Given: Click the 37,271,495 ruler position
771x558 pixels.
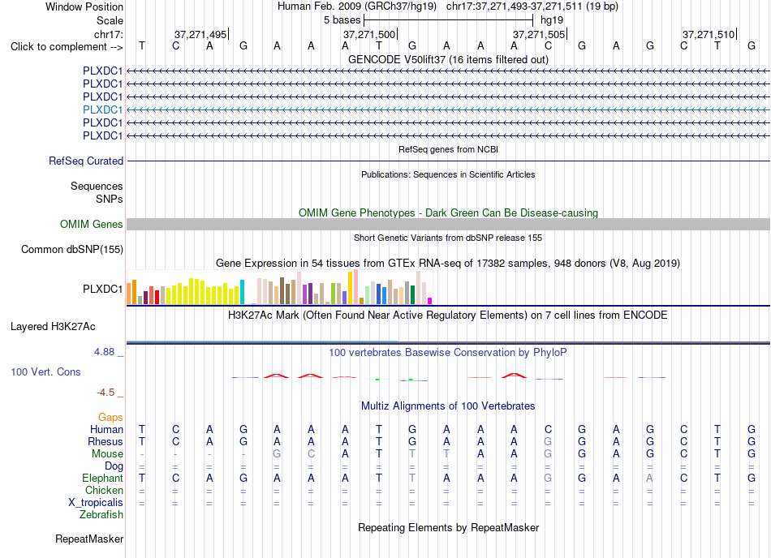Looking at the screenshot, I should coord(200,34).
